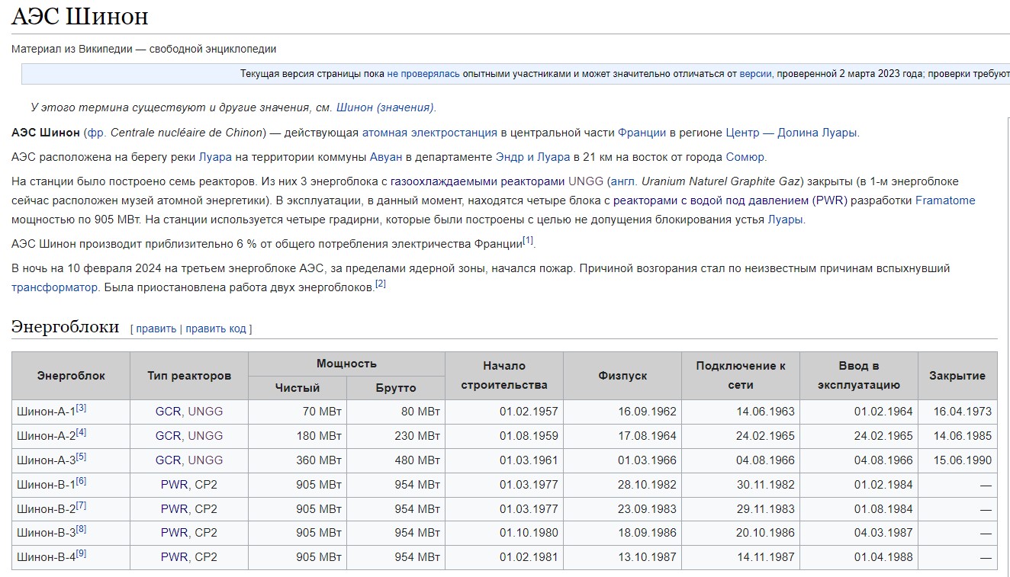Click the «Сомюр» city link
Image resolution: width=1010 pixels, height=577 pixels.
(x=745, y=157)
